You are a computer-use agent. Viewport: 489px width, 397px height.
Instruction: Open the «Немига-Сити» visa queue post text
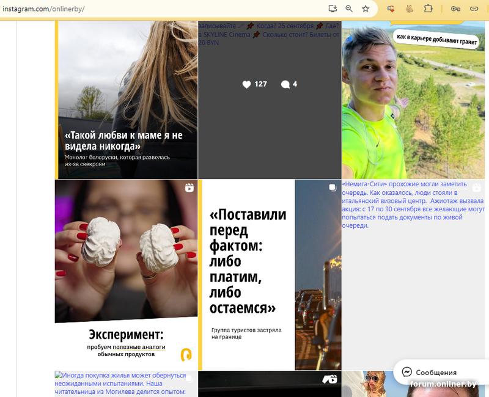pyautogui.click(x=414, y=205)
